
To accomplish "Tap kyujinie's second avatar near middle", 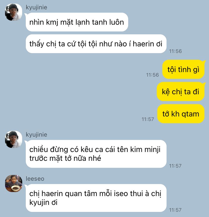I will coord(13,139).
